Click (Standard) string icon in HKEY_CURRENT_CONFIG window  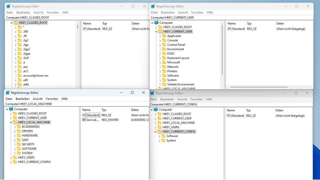228,116
